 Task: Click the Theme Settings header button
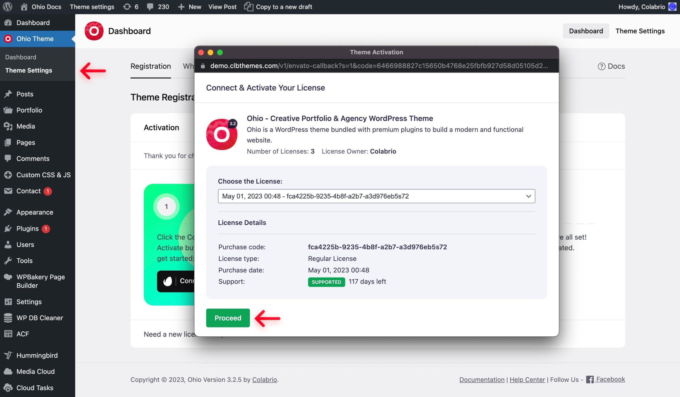coord(640,31)
